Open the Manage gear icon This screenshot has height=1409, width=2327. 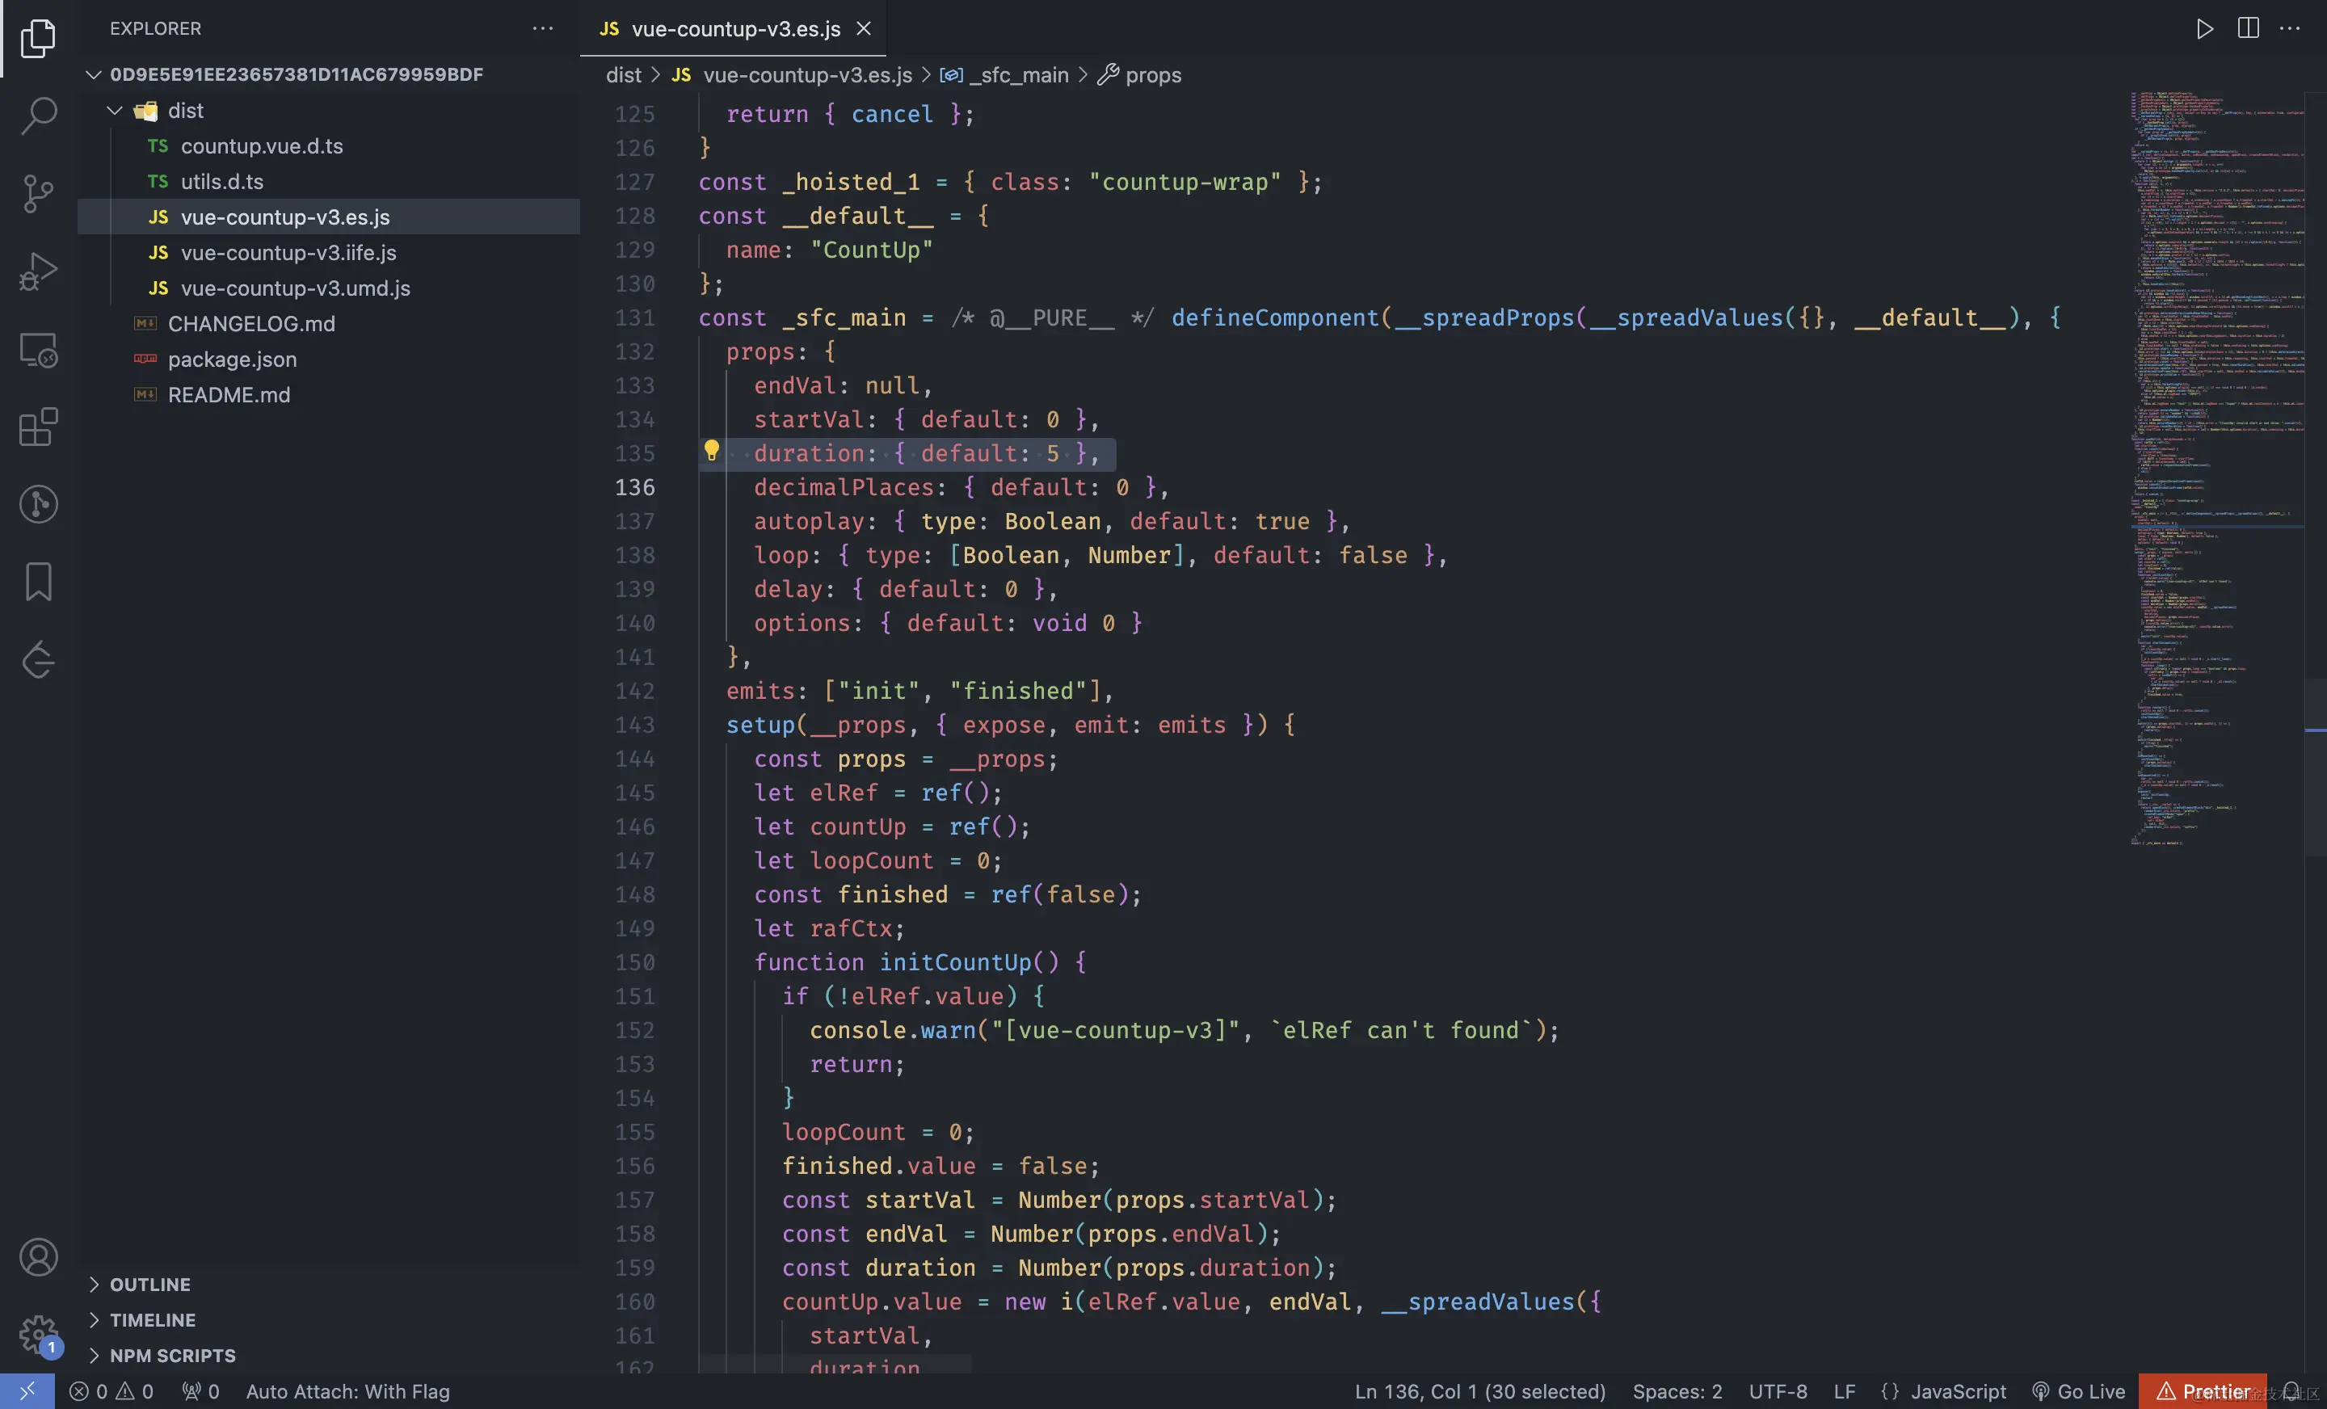point(38,1335)
